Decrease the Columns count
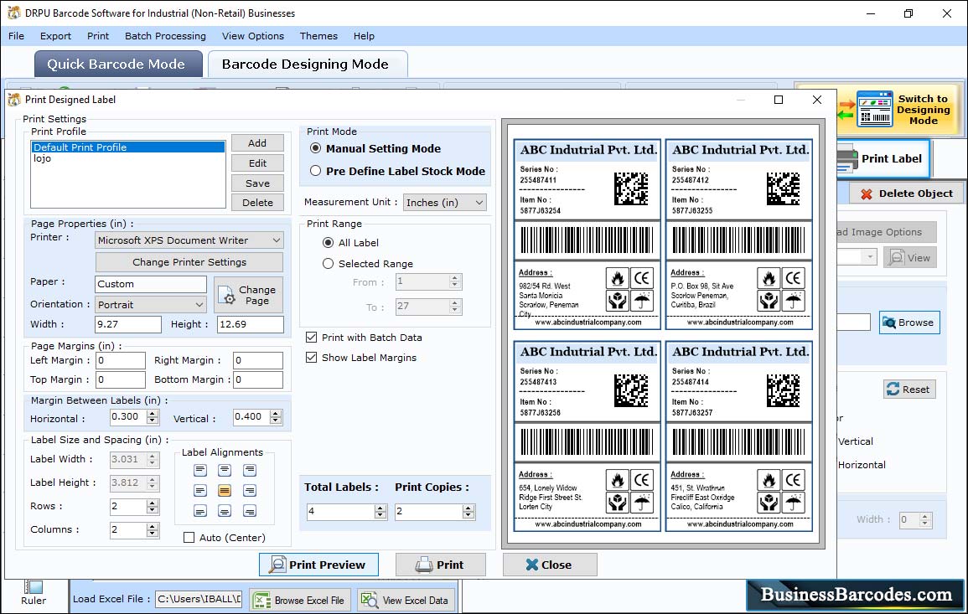This screenshot has width=968, height=614. 153,534
